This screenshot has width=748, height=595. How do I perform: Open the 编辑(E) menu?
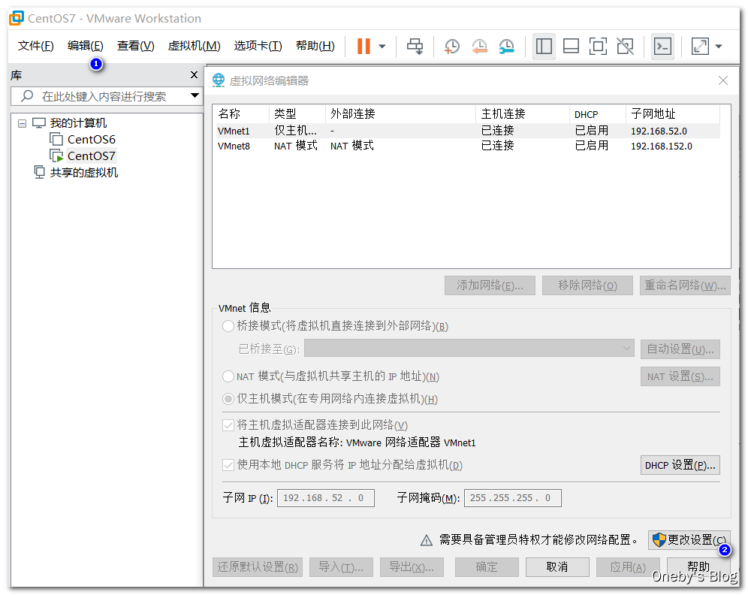(86, 46)
